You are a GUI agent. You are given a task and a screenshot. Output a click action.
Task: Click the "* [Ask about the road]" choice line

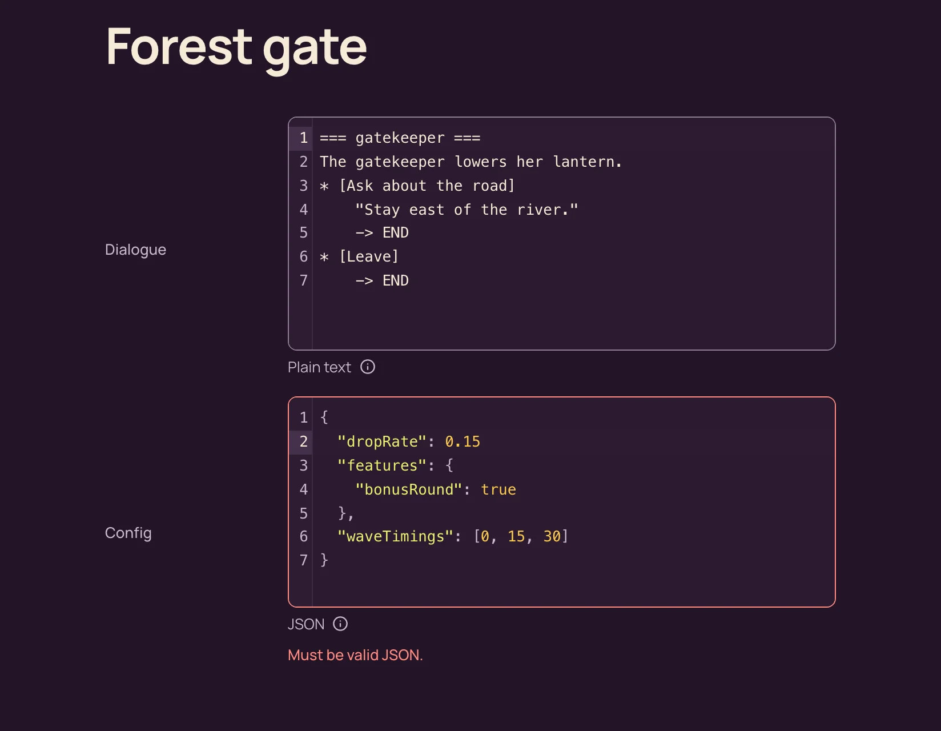[417, 186]
